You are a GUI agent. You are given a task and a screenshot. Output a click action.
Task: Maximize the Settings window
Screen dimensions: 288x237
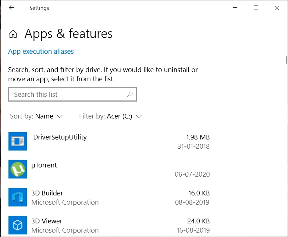(x=256, y=8)
